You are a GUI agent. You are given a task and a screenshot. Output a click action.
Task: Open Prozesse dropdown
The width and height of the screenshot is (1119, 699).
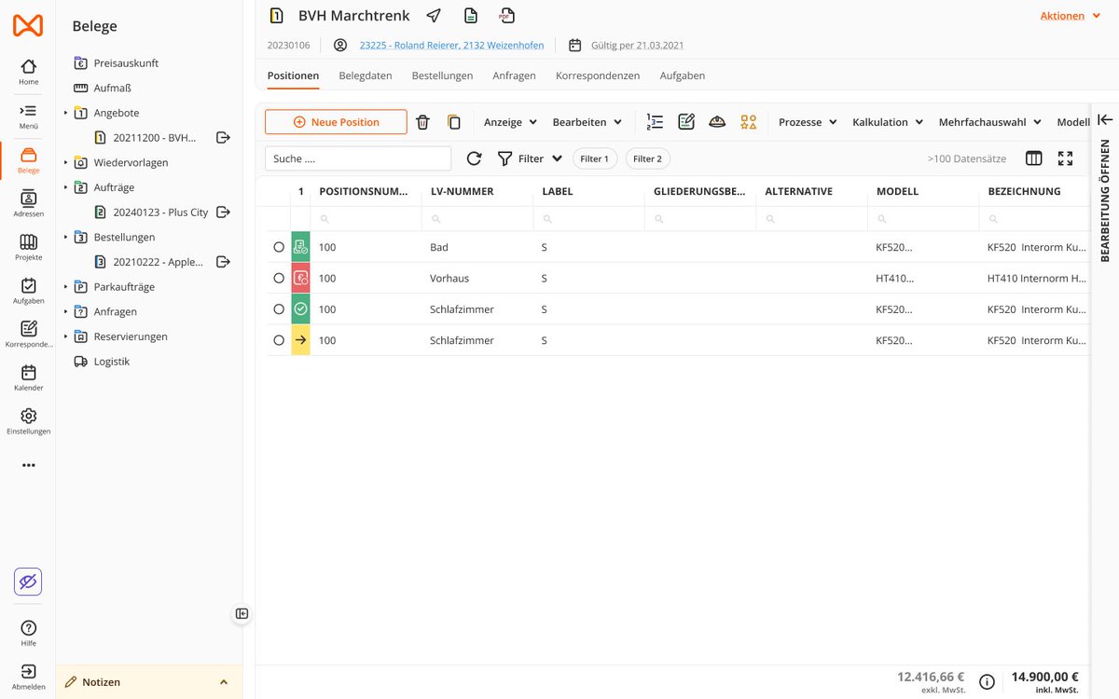[808, 122]
